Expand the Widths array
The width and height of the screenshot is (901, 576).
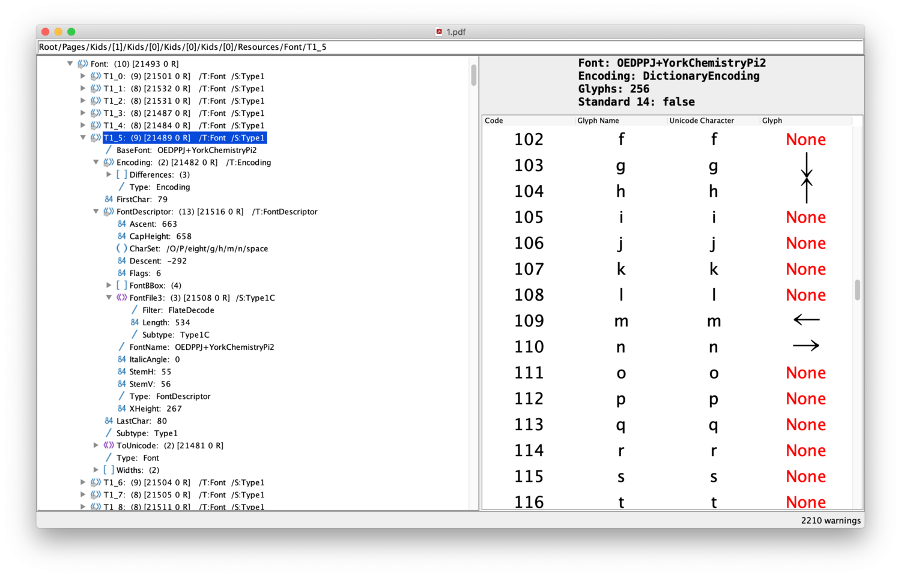pyautogui.click(x=96, y=470)
